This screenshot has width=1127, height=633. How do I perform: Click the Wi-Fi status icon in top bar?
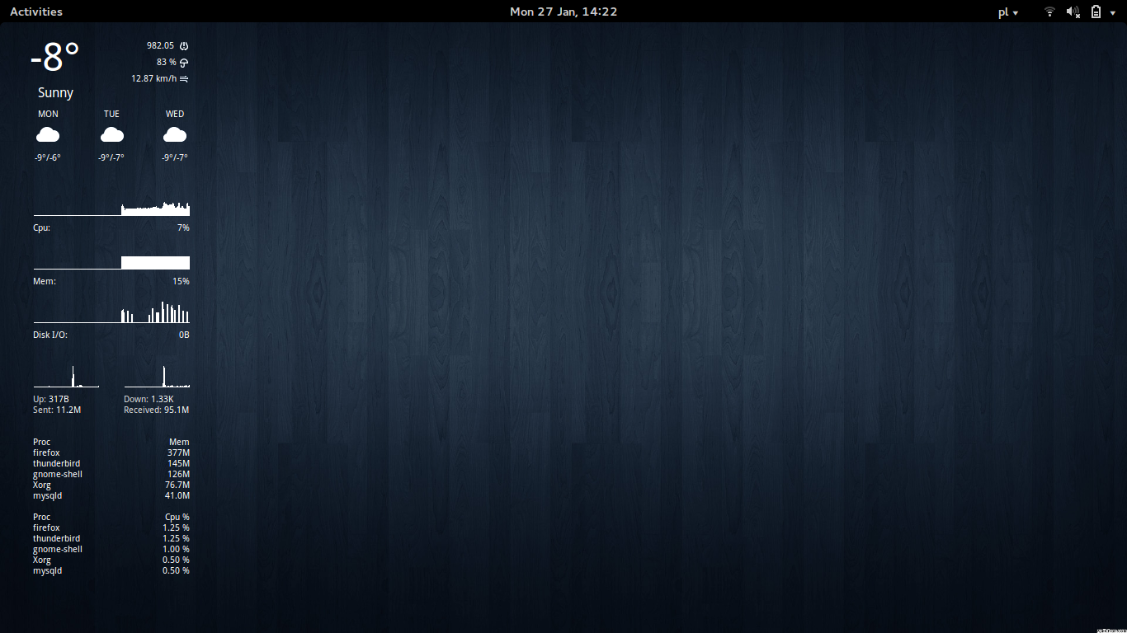coord(1049,12)
